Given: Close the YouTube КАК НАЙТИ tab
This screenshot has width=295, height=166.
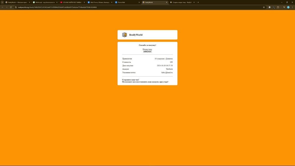Looking at the screenshot, I should tap(84, 2).
